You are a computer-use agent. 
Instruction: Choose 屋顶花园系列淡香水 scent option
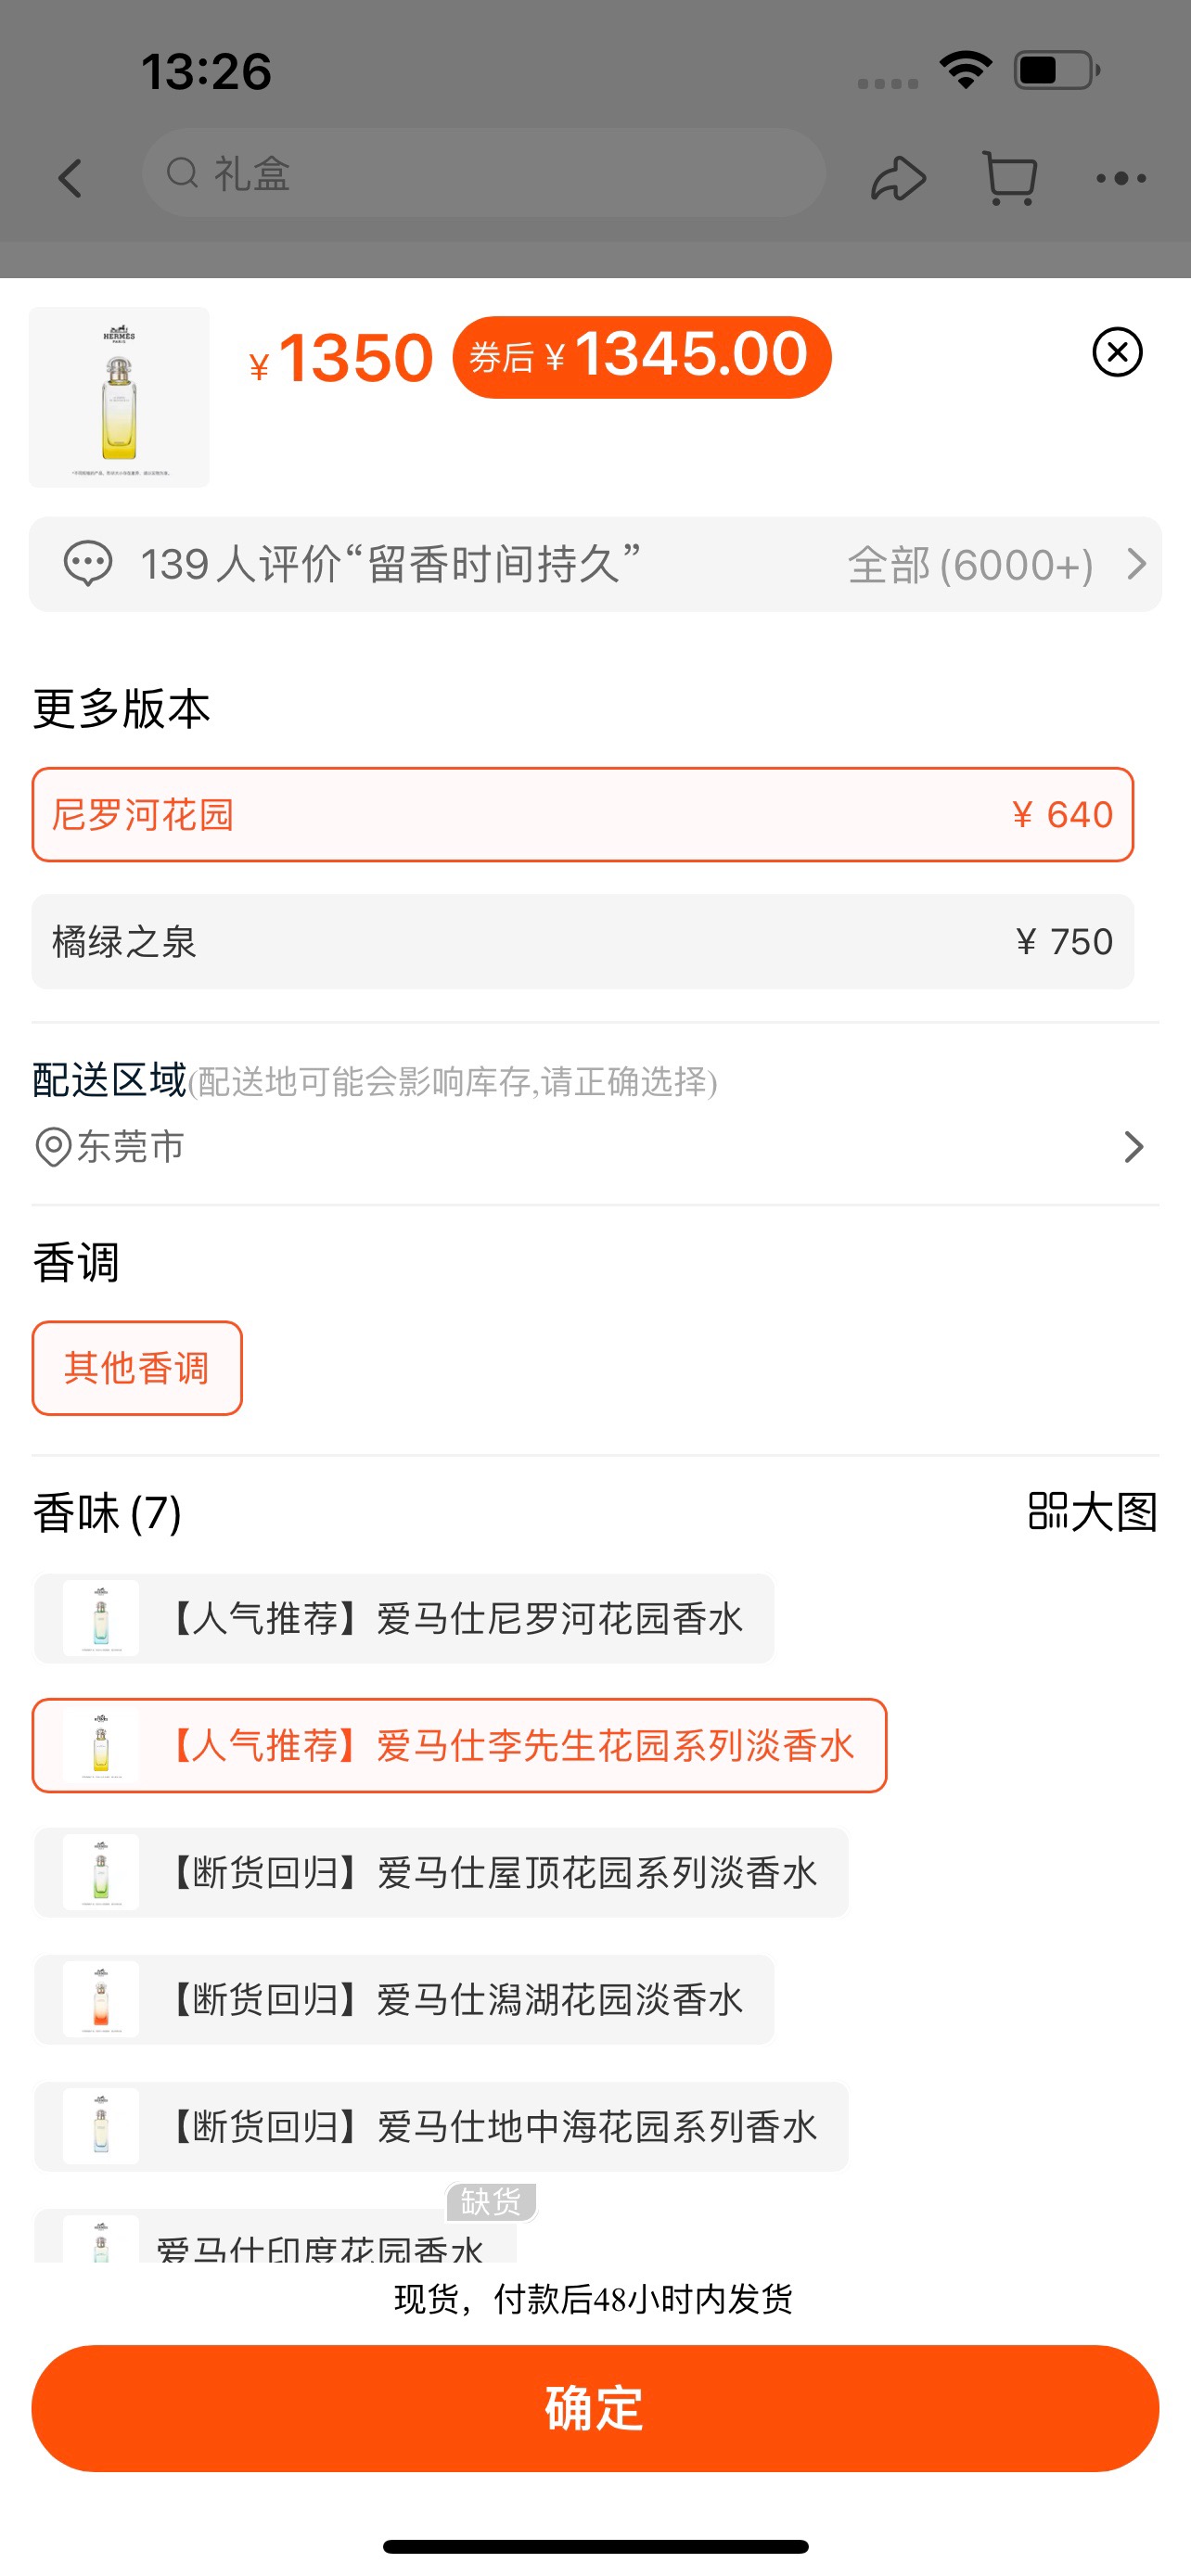coord(441,1872)
